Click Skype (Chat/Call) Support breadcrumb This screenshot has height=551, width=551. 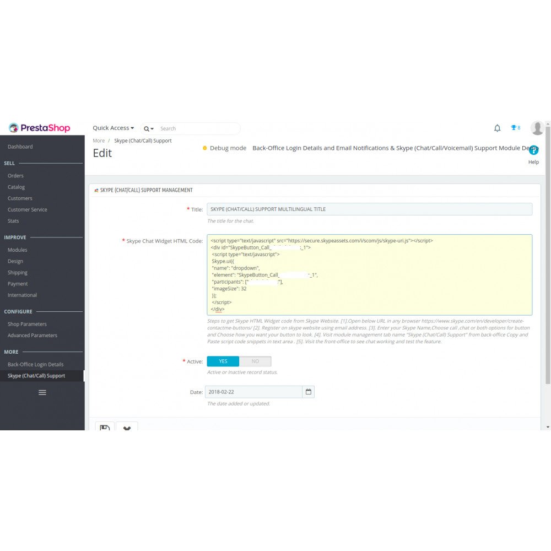coord(143,141)
